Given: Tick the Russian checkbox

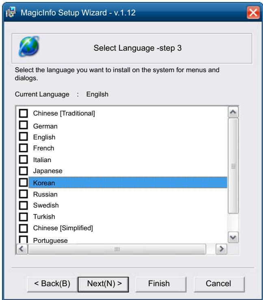Looking at the screenshot, I should [24, 194].
